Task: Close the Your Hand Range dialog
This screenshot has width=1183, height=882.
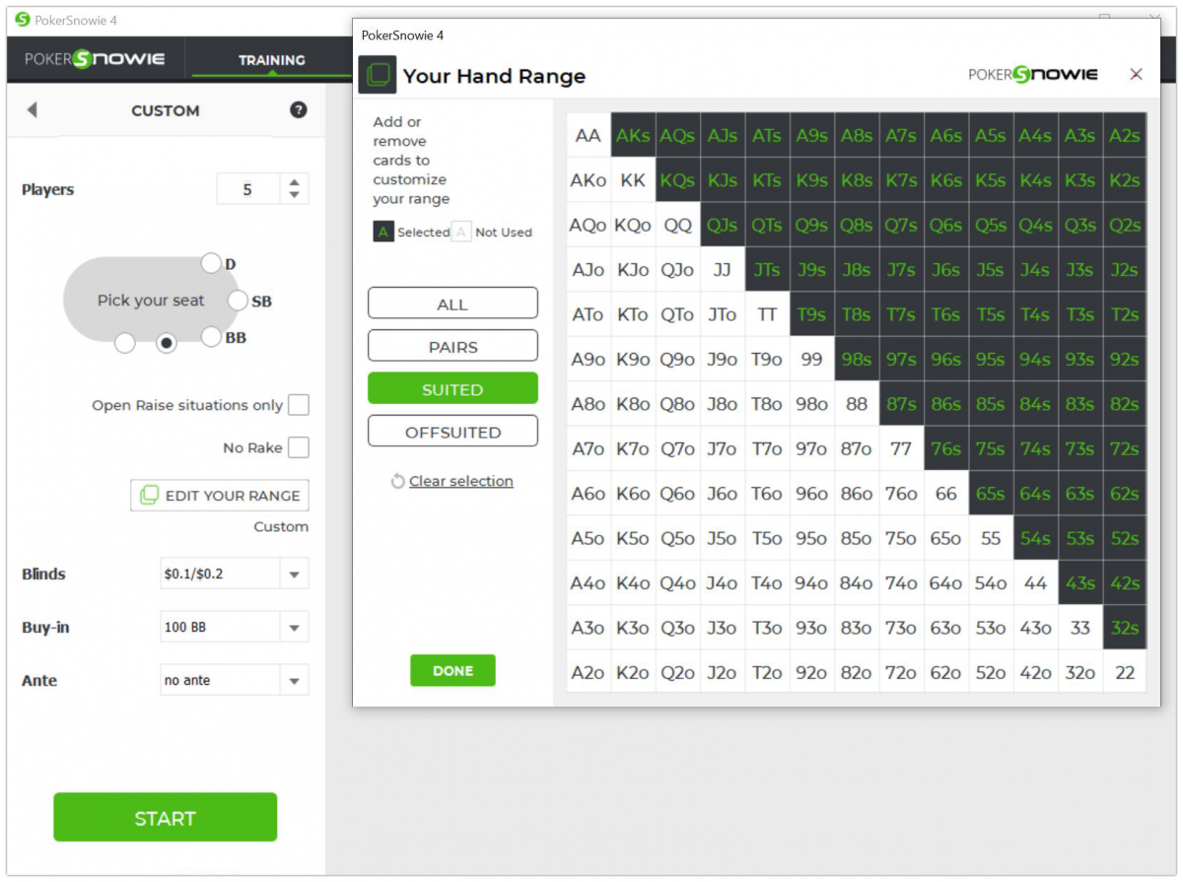Action: (x=1136, y=74)
